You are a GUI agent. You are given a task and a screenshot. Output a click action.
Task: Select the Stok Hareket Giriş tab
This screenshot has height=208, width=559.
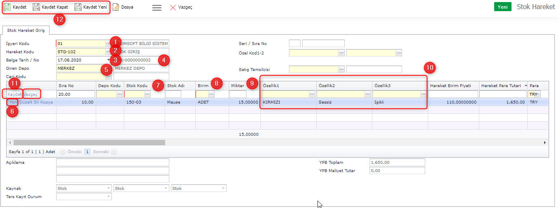pyautogui.click(x=26, y=30)
